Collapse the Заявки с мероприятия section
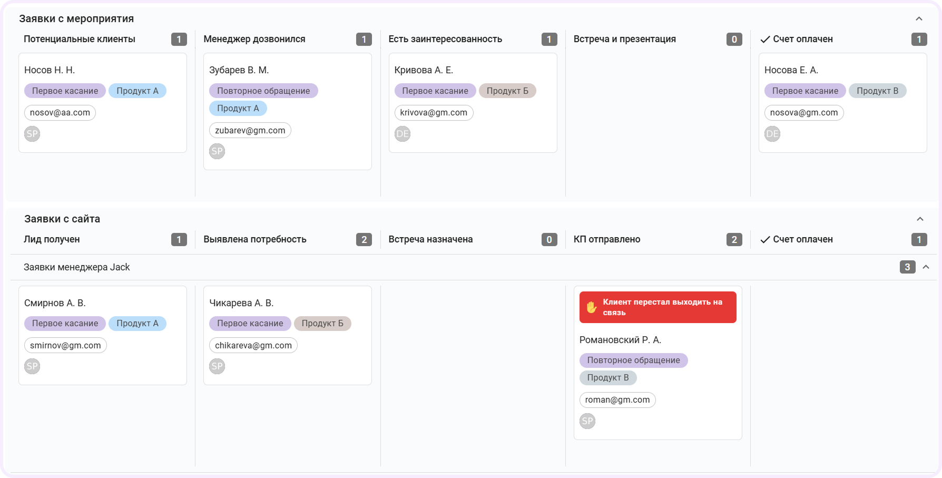Viewport: 942px width, 478px height. tap(920, 17)
